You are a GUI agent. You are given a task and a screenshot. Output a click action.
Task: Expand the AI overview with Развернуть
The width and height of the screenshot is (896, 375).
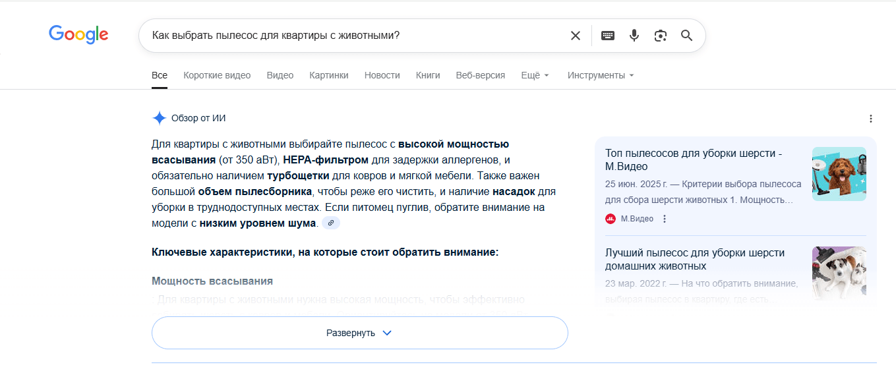(x=359, y=333)
